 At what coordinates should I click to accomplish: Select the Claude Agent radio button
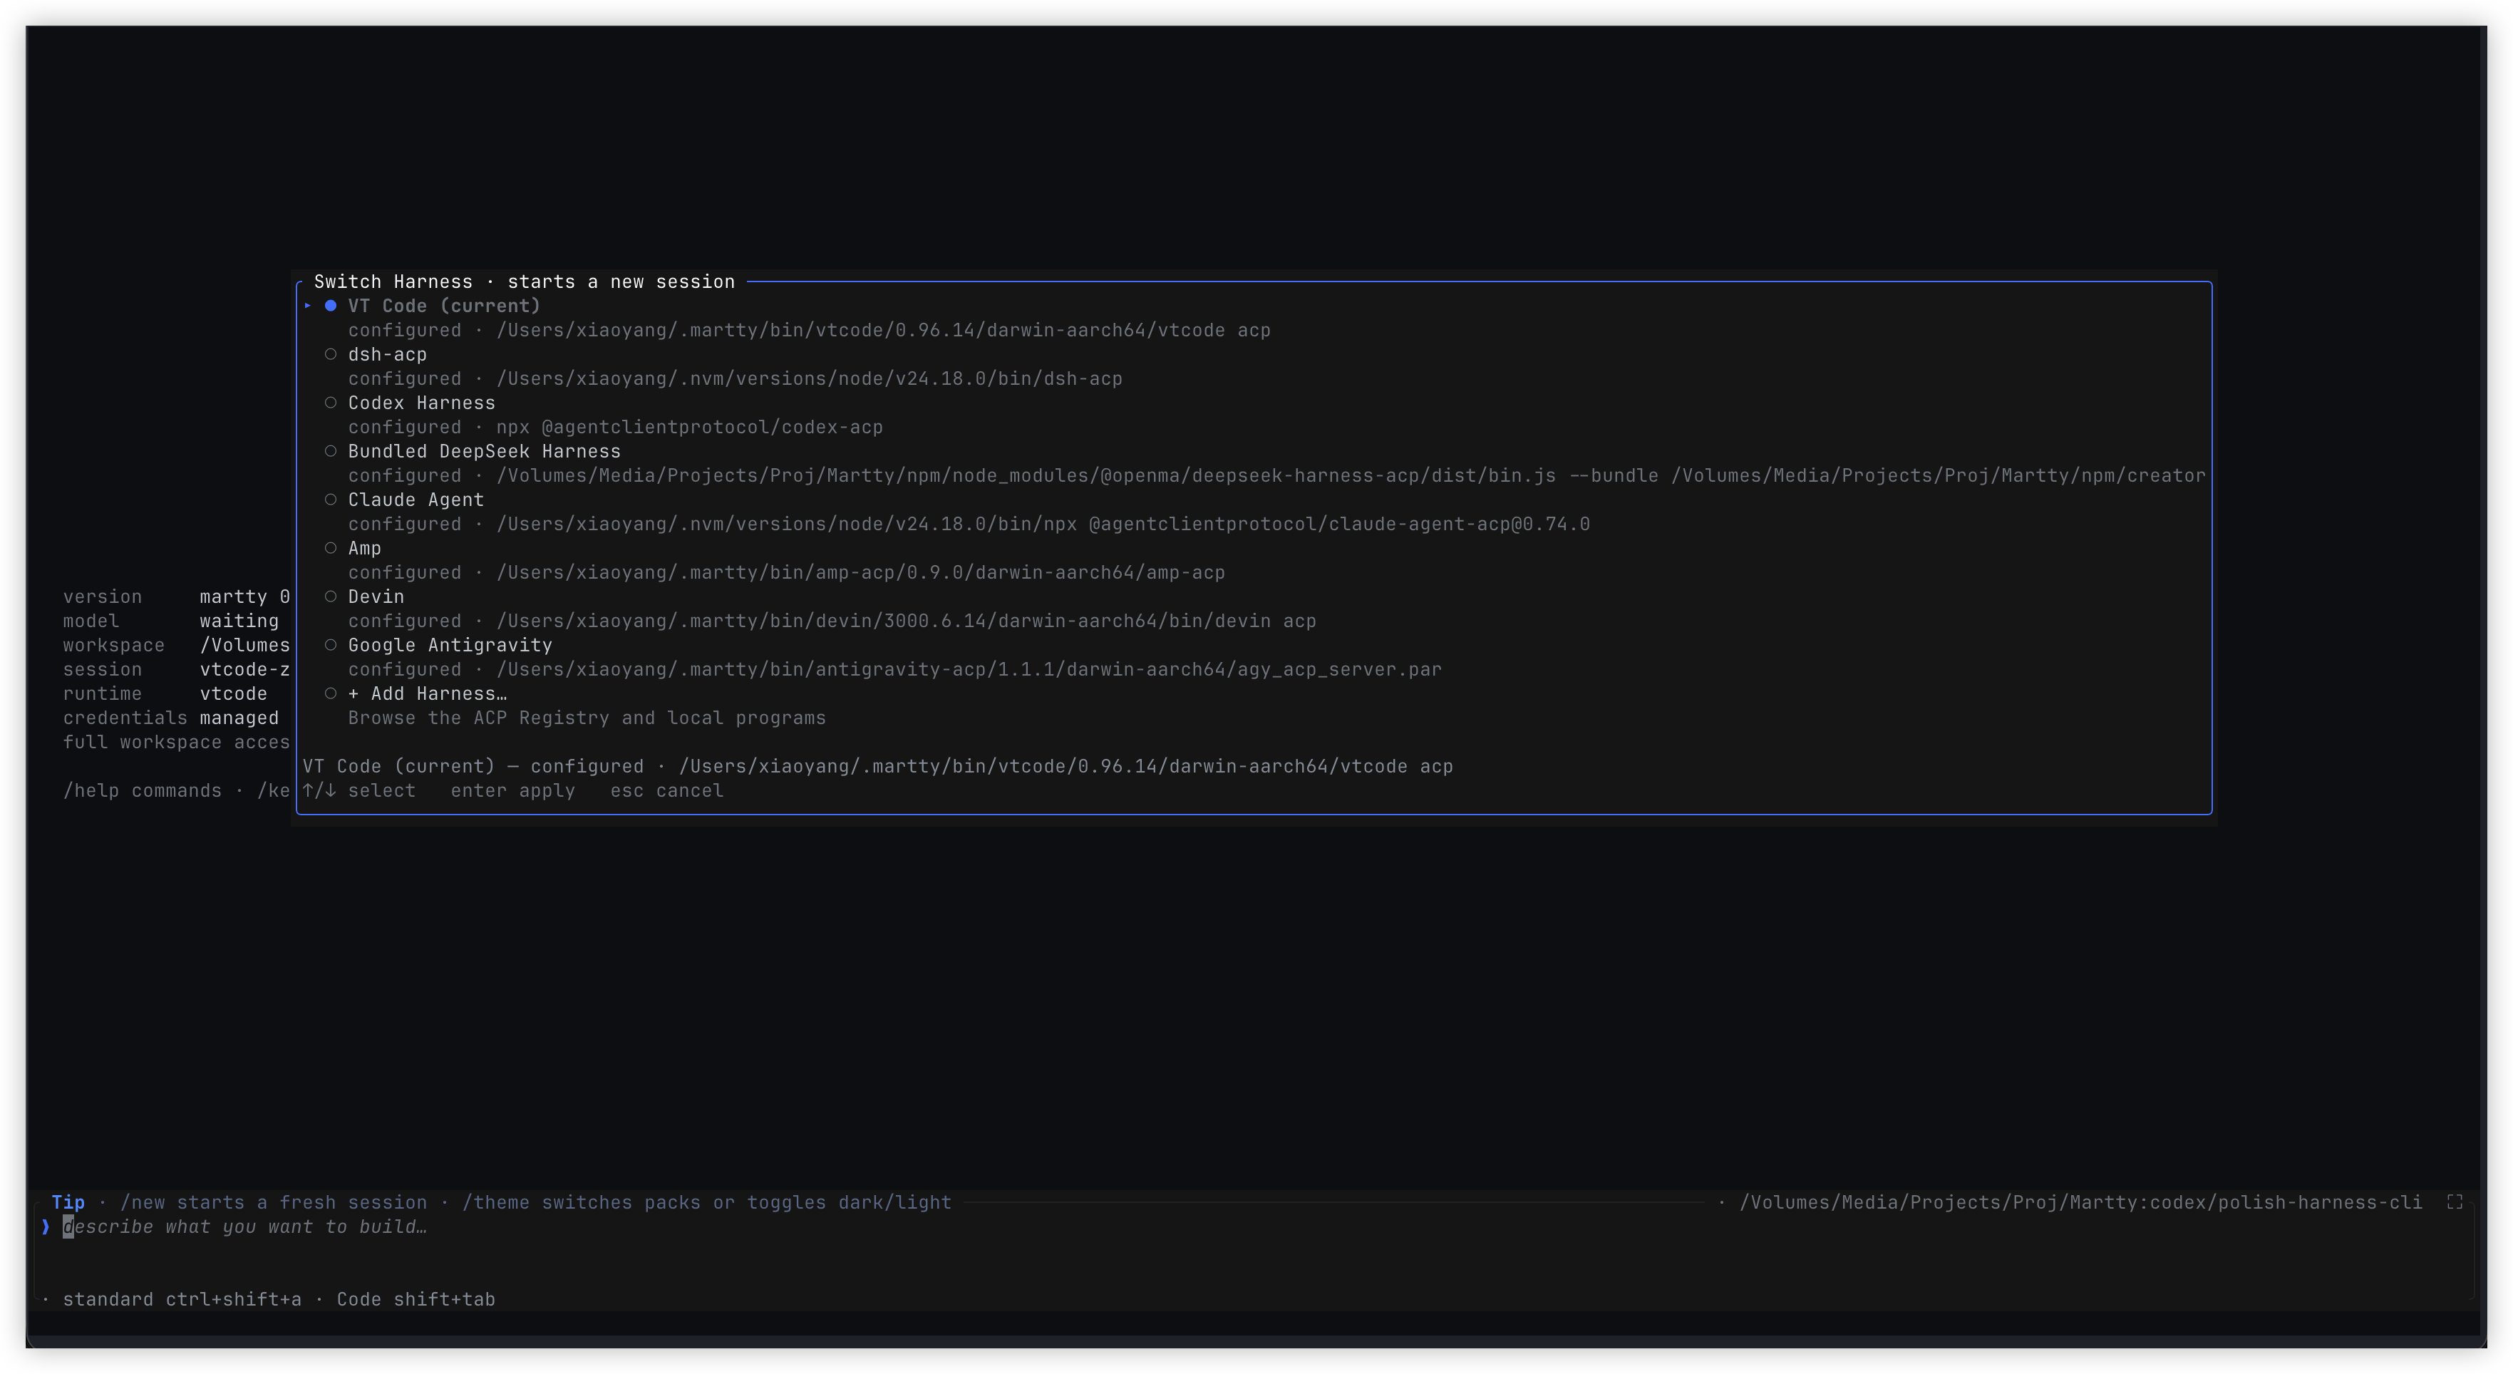pyautogui.click(x=331, y=500)
